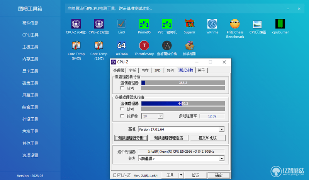The image size is (309, 180).
Task: Open the Superπ benchmark icon
Action: point(190,24)
